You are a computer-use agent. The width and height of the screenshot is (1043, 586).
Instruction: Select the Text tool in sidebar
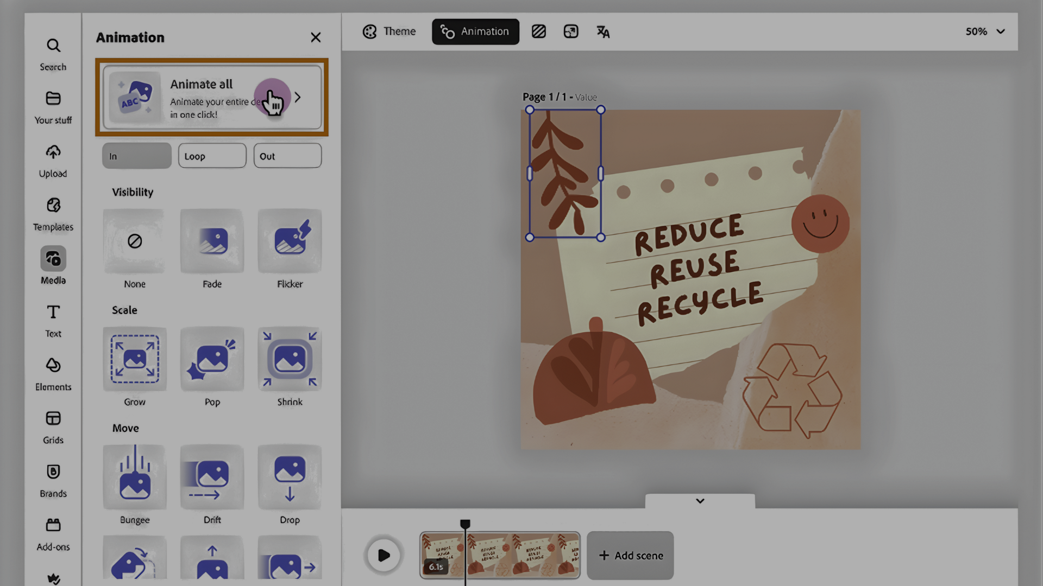53,321
